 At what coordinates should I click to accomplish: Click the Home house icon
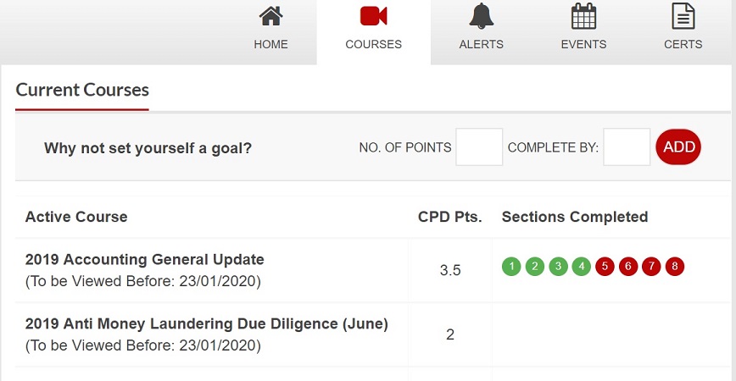point(270,16)
